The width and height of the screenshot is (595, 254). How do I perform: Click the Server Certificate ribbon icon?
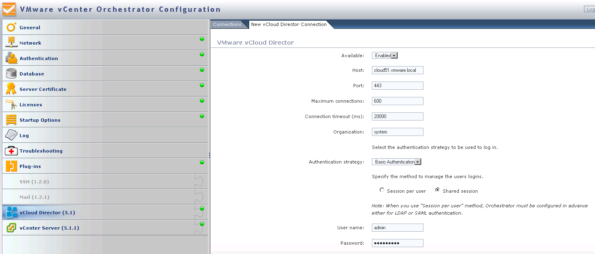11,89
